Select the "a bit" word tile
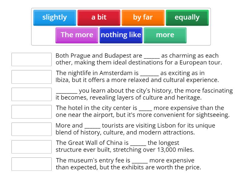242x182 pixels. coord(99,18)
